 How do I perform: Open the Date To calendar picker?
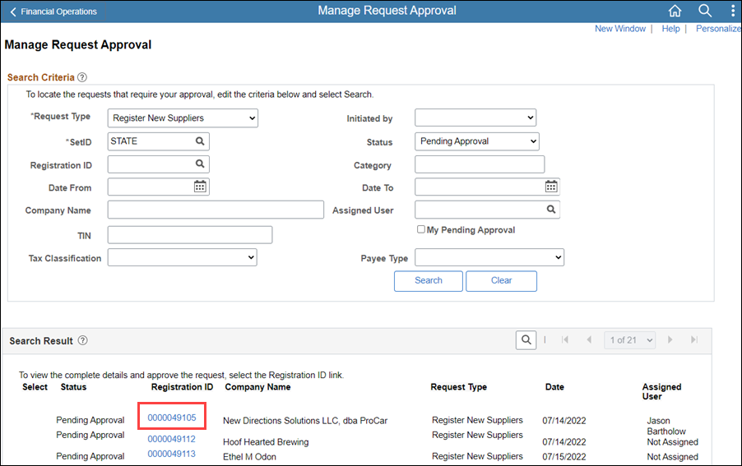click(551, 187)
